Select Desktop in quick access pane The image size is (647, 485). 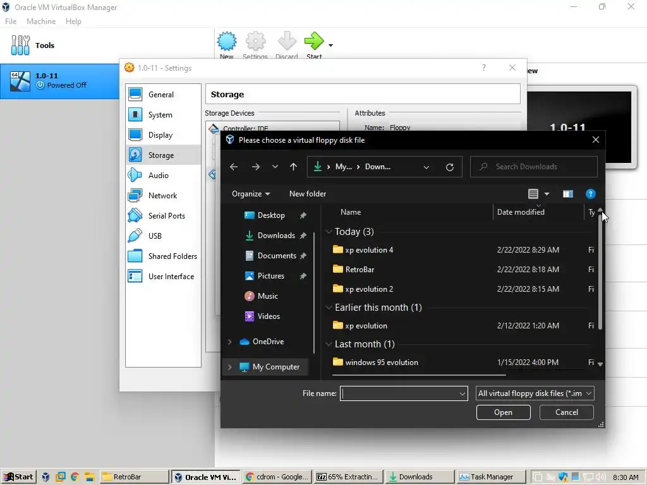pos(270,215)
